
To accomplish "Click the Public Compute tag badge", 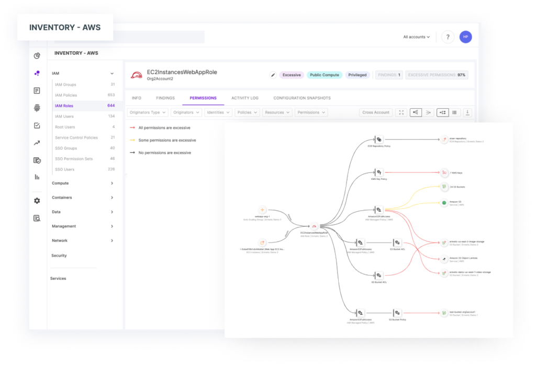I will pyautogui.click(x=325, y=75).
